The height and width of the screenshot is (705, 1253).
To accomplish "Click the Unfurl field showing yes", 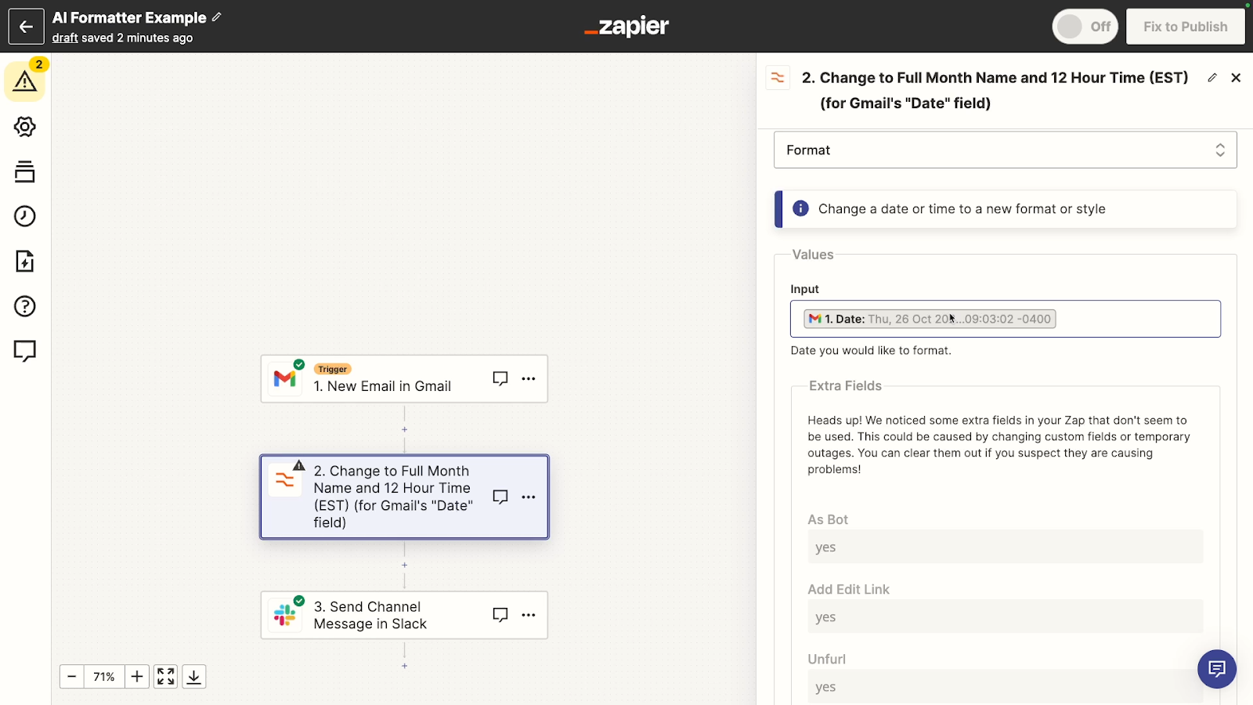I will coord(1006,686).
